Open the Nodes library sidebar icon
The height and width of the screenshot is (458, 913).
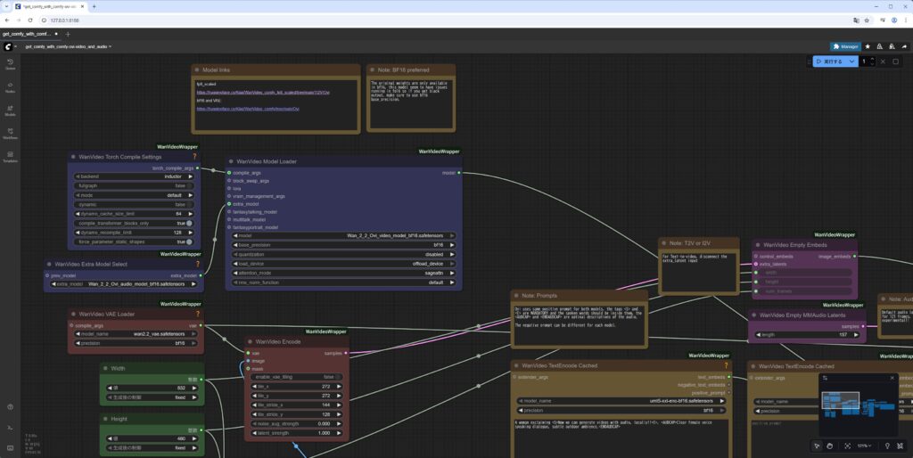click(x=10, y=87)
